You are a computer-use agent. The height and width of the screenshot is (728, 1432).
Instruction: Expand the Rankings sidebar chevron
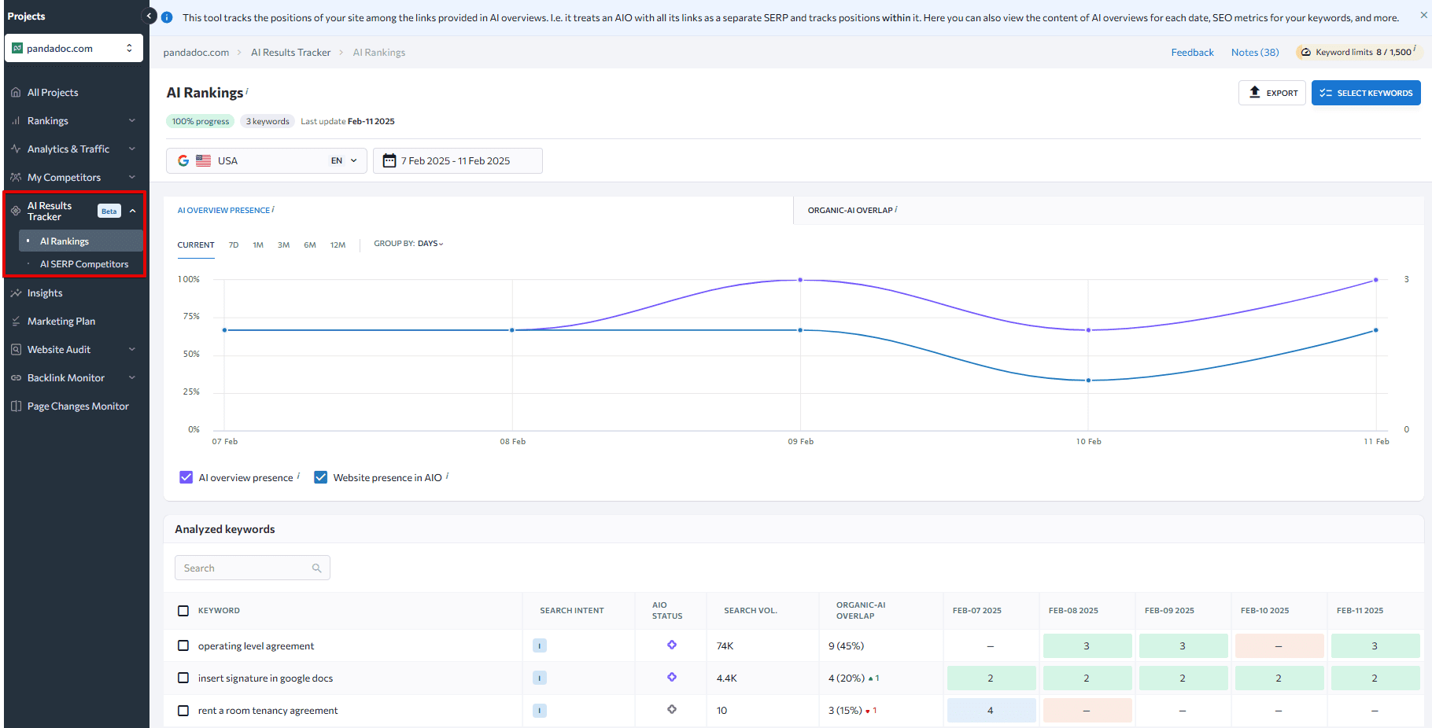(x=132, y=120)
